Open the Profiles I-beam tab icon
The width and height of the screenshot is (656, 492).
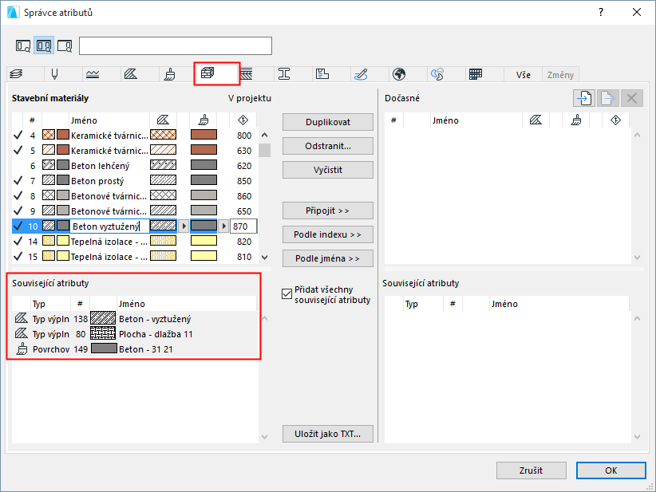284,74
